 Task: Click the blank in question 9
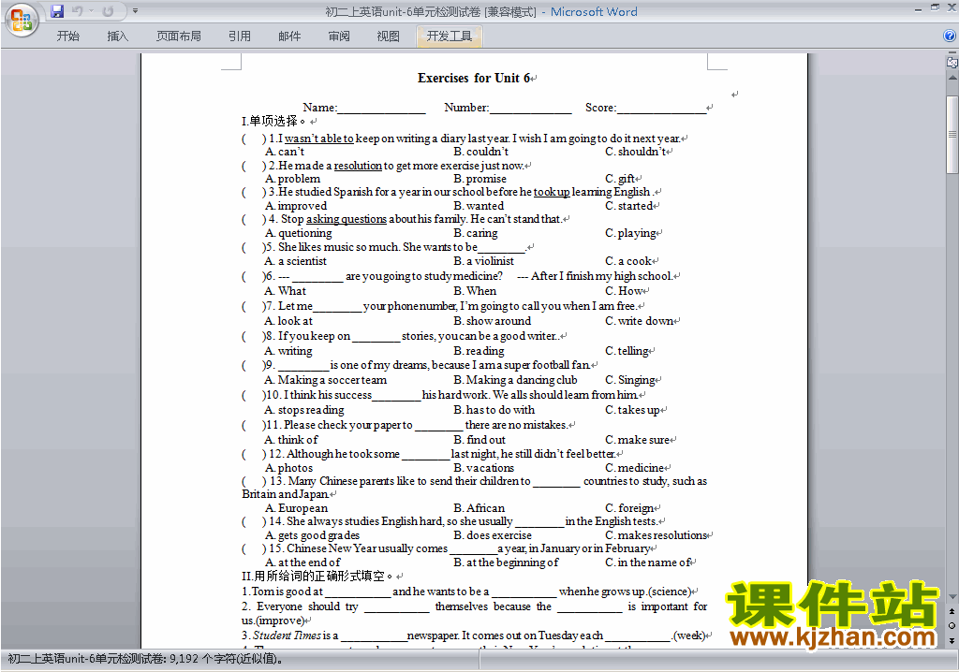tap(303, 366)
